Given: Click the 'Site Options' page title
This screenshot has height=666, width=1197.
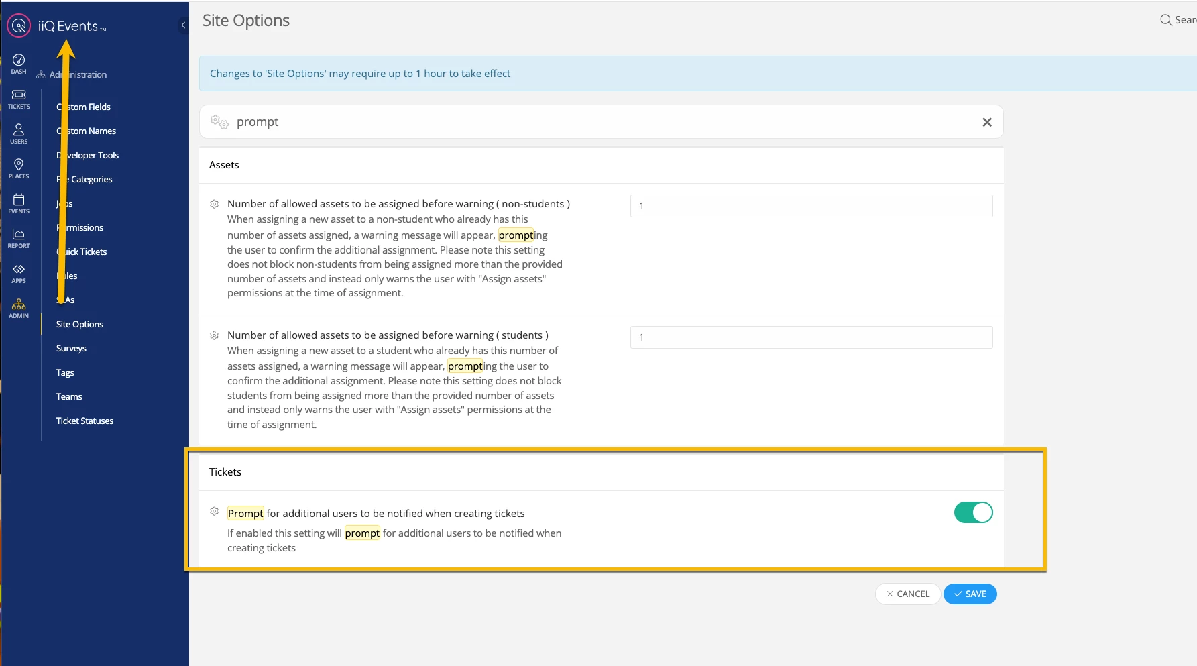Looking at the screenshot, I should (x=246, y=21).
